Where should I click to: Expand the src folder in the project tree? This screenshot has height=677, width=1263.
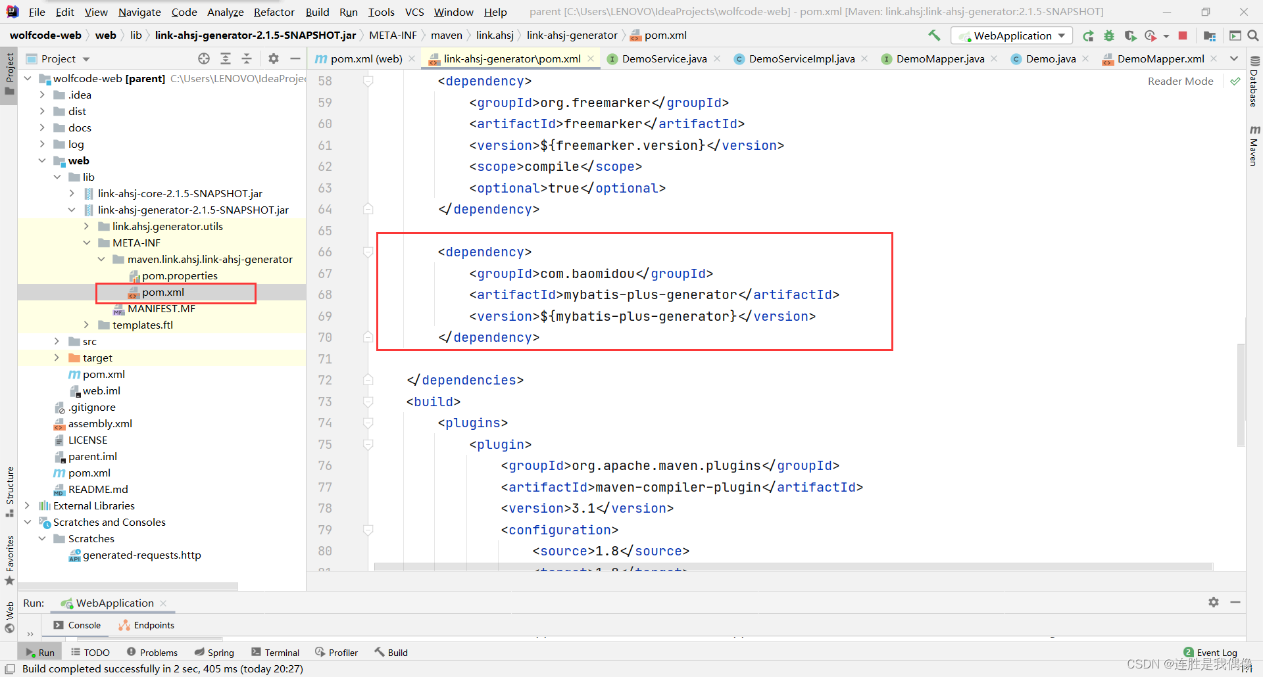tap(57, 341)
